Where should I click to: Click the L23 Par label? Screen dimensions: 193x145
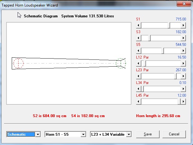pyautogui.click(x=142, y=70)
